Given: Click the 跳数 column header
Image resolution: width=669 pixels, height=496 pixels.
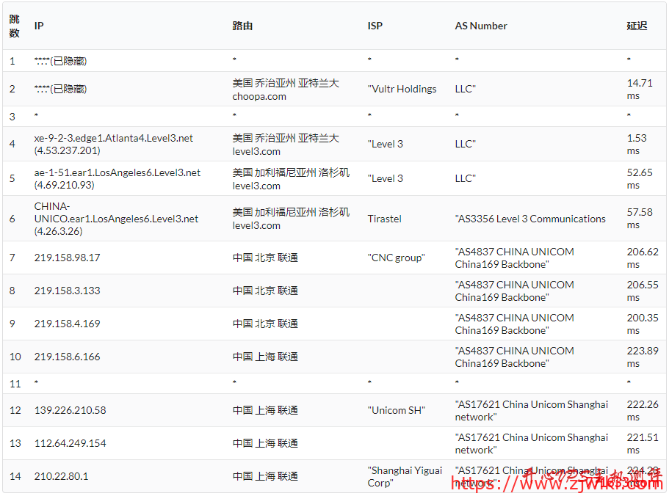Looking at the screenshot, I should coord(15,26).
